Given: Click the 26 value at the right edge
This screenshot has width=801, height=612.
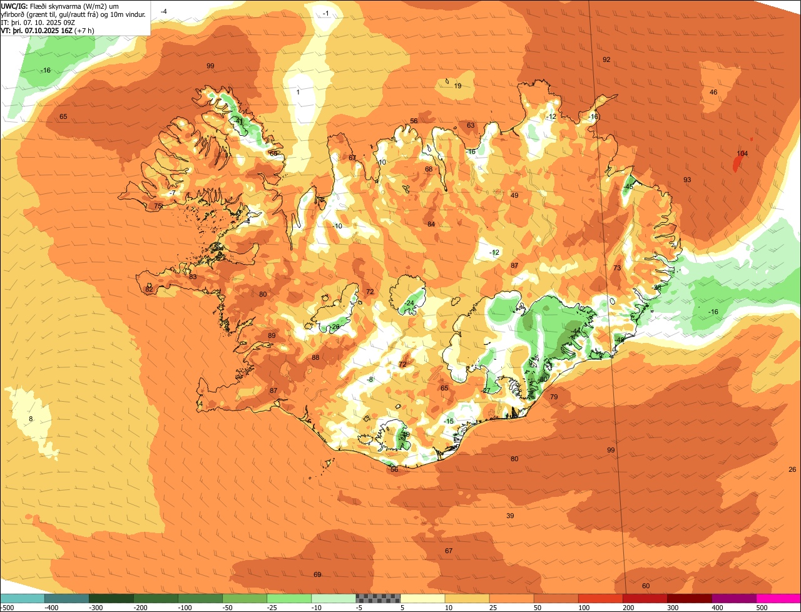Looking at the screenshot, I should (x=792, y=469).
